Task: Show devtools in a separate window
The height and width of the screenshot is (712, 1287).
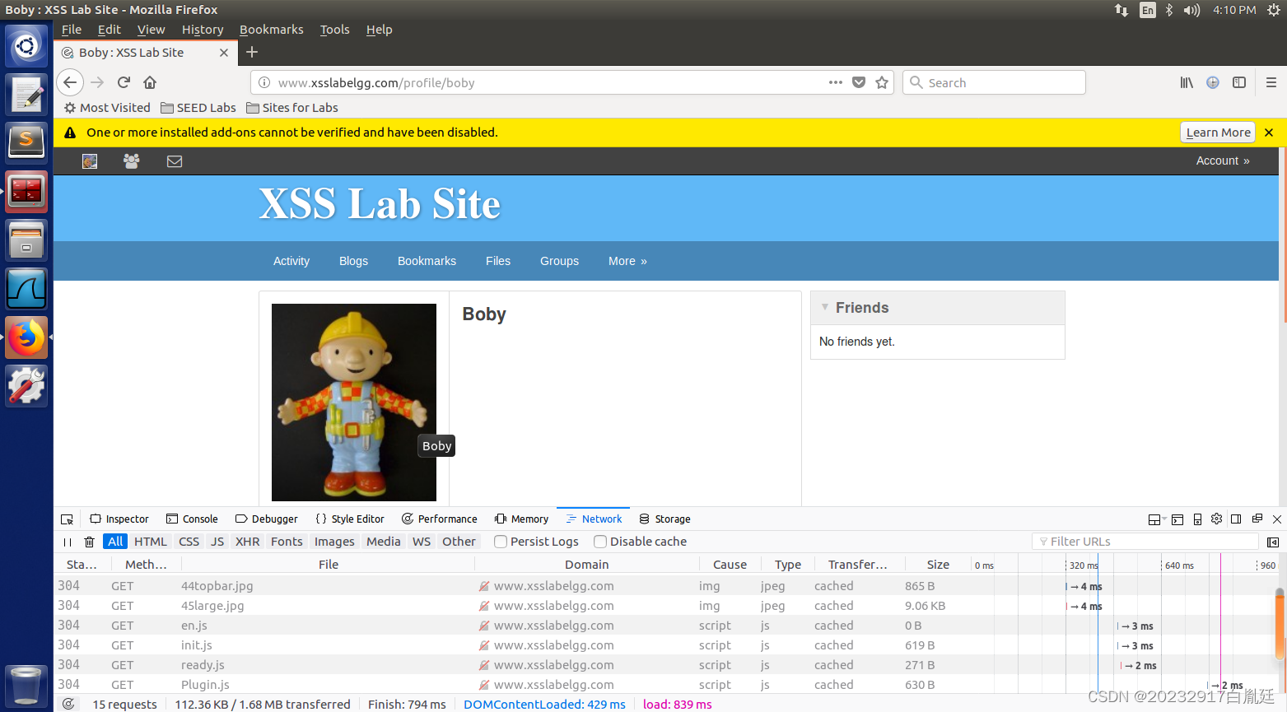Action: [1257, 519]
